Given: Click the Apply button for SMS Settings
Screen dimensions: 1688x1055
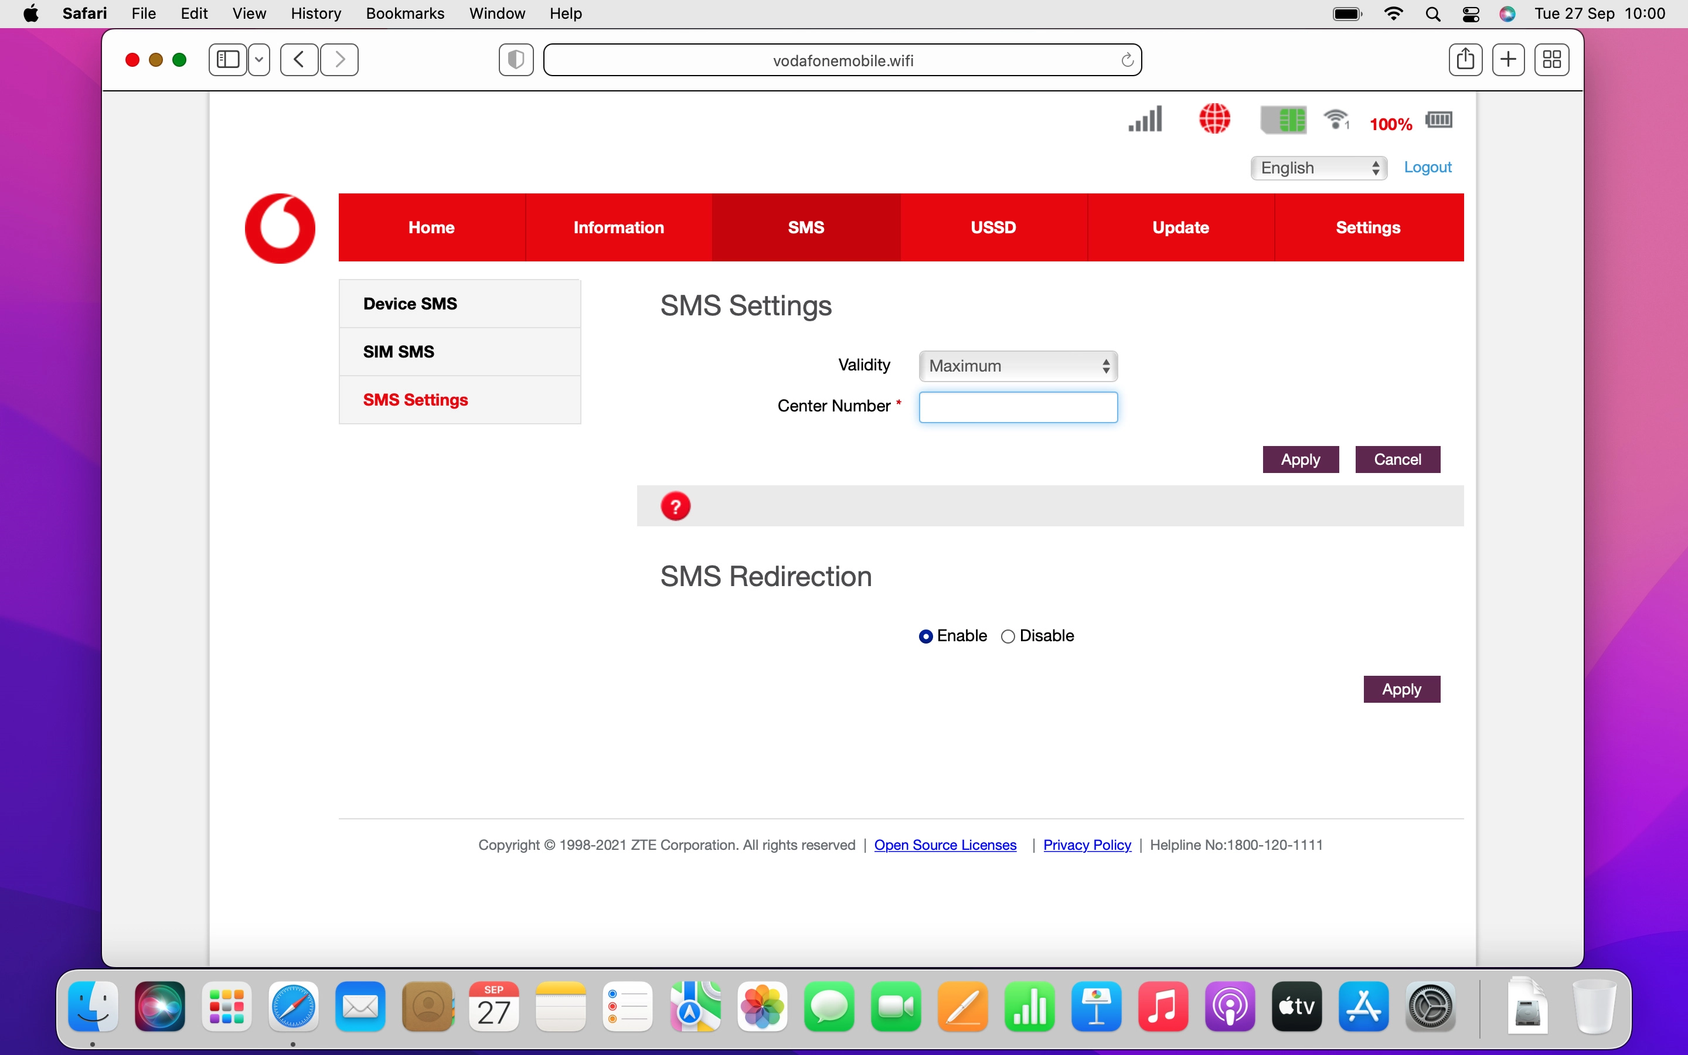Looking at the screenshot, I should click(1299, 459).
